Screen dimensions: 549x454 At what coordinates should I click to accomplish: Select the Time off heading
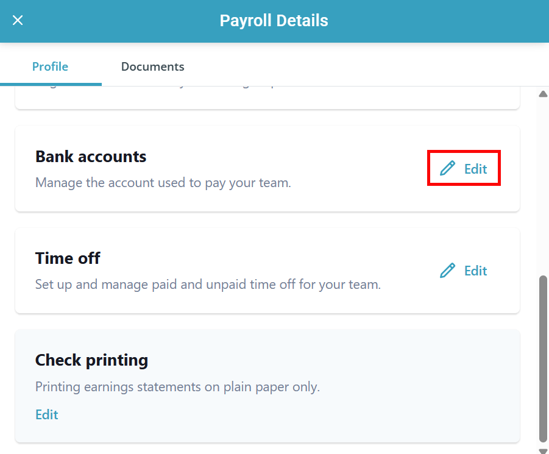68,258
